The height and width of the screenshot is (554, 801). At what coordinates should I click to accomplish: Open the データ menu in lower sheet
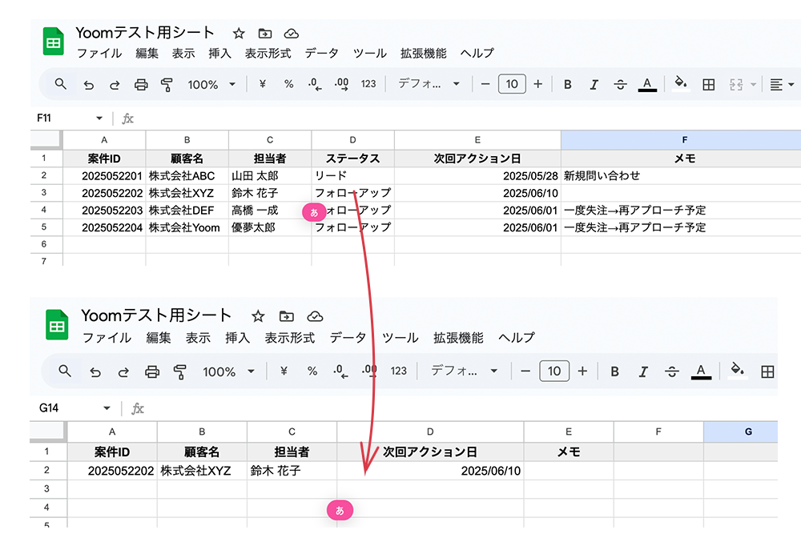[348, 338]
